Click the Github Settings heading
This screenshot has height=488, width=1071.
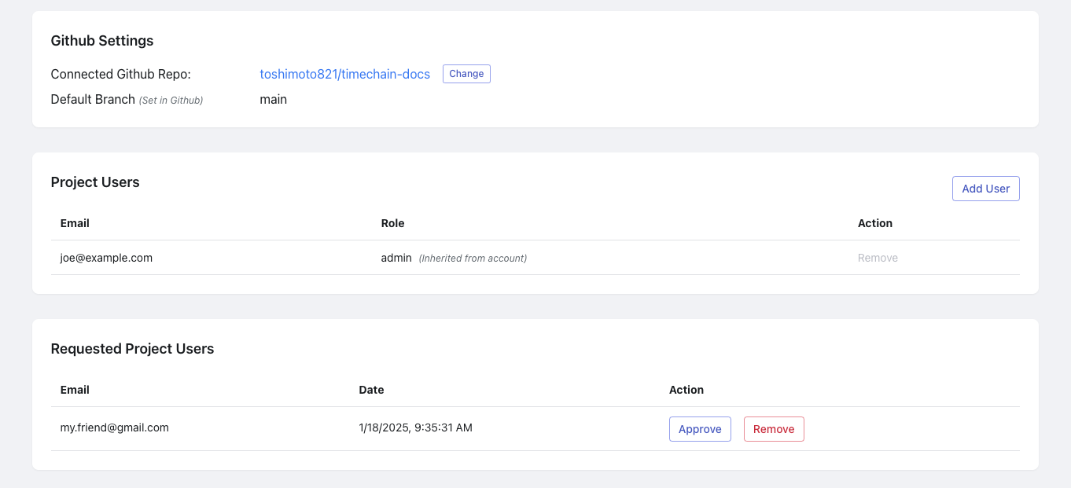tap(102, 41)
